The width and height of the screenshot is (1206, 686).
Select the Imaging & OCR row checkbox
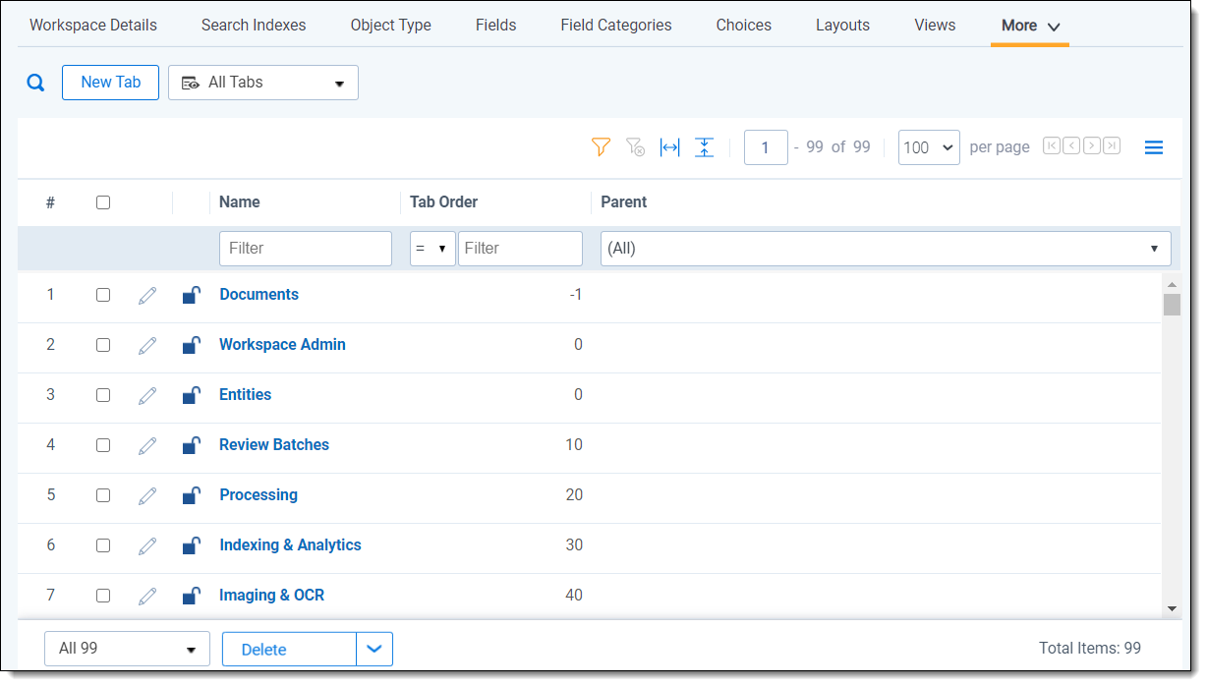click(x=103, y=596)
